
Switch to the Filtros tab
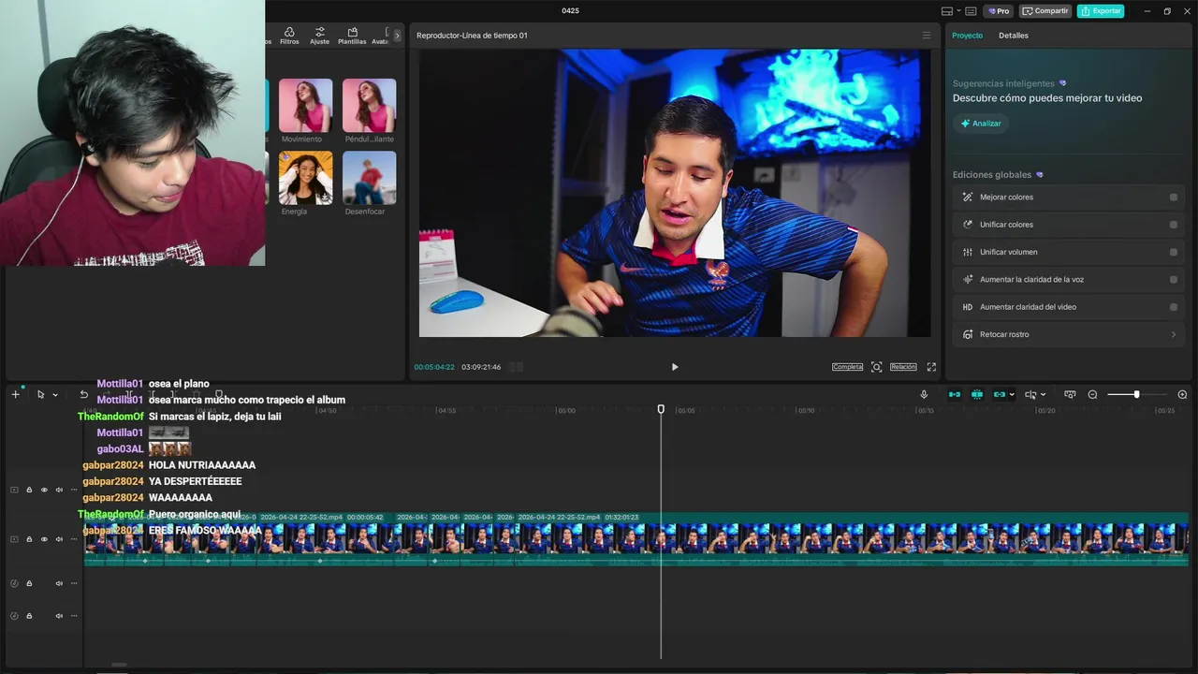(x=289, y=36)
